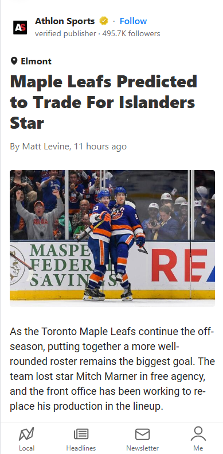Open Athlon Sports publisher name
The height and width of the screenshot is (454, 223).
(x=65, y=21)
